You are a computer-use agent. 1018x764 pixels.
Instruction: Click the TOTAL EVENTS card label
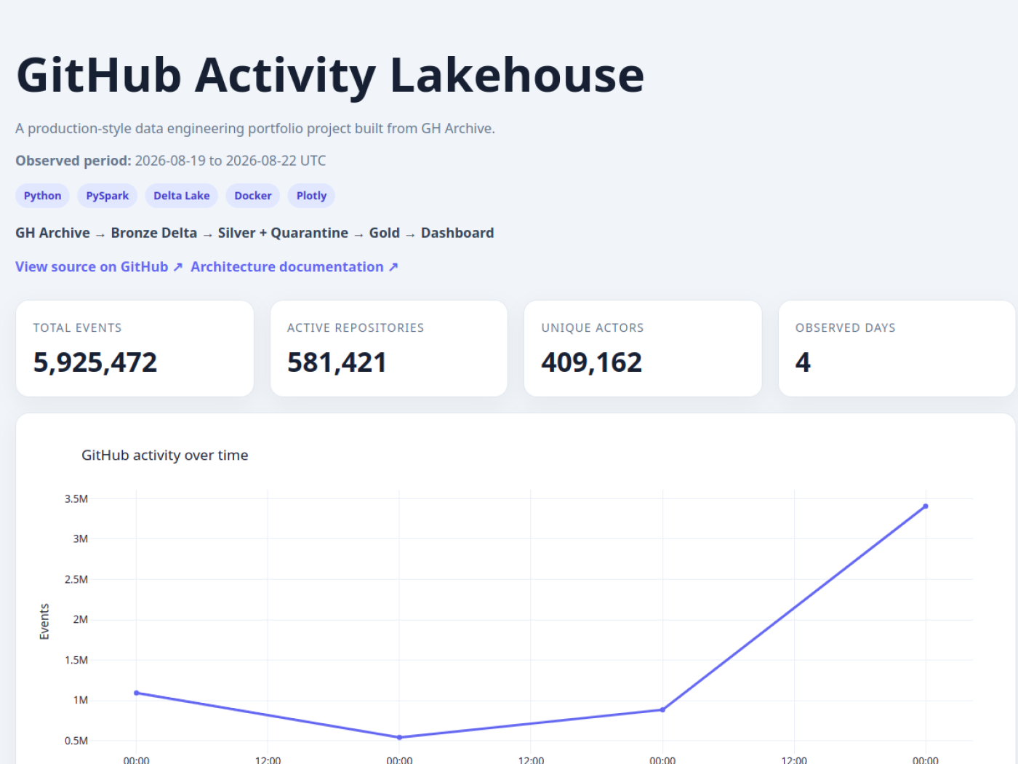(77, 328)
